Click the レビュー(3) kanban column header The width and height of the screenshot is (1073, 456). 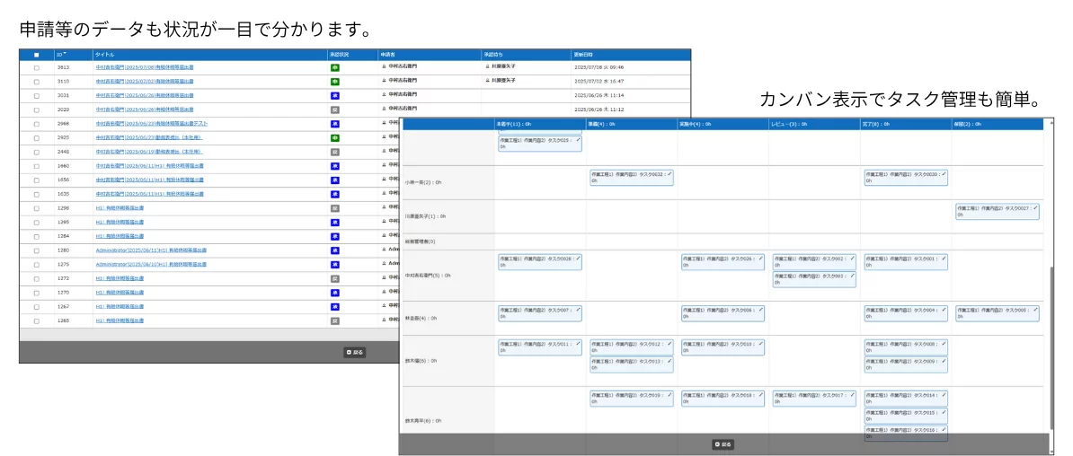[x=791, y=124]
